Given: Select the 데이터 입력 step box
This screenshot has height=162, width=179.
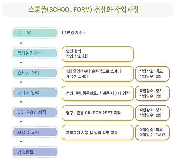Looking at the screenshot, I should 35,93.
